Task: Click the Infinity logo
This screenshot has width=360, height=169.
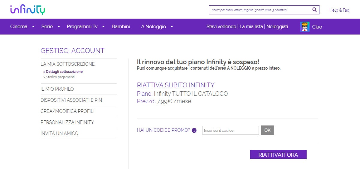Action: click(x=28, y=10)
